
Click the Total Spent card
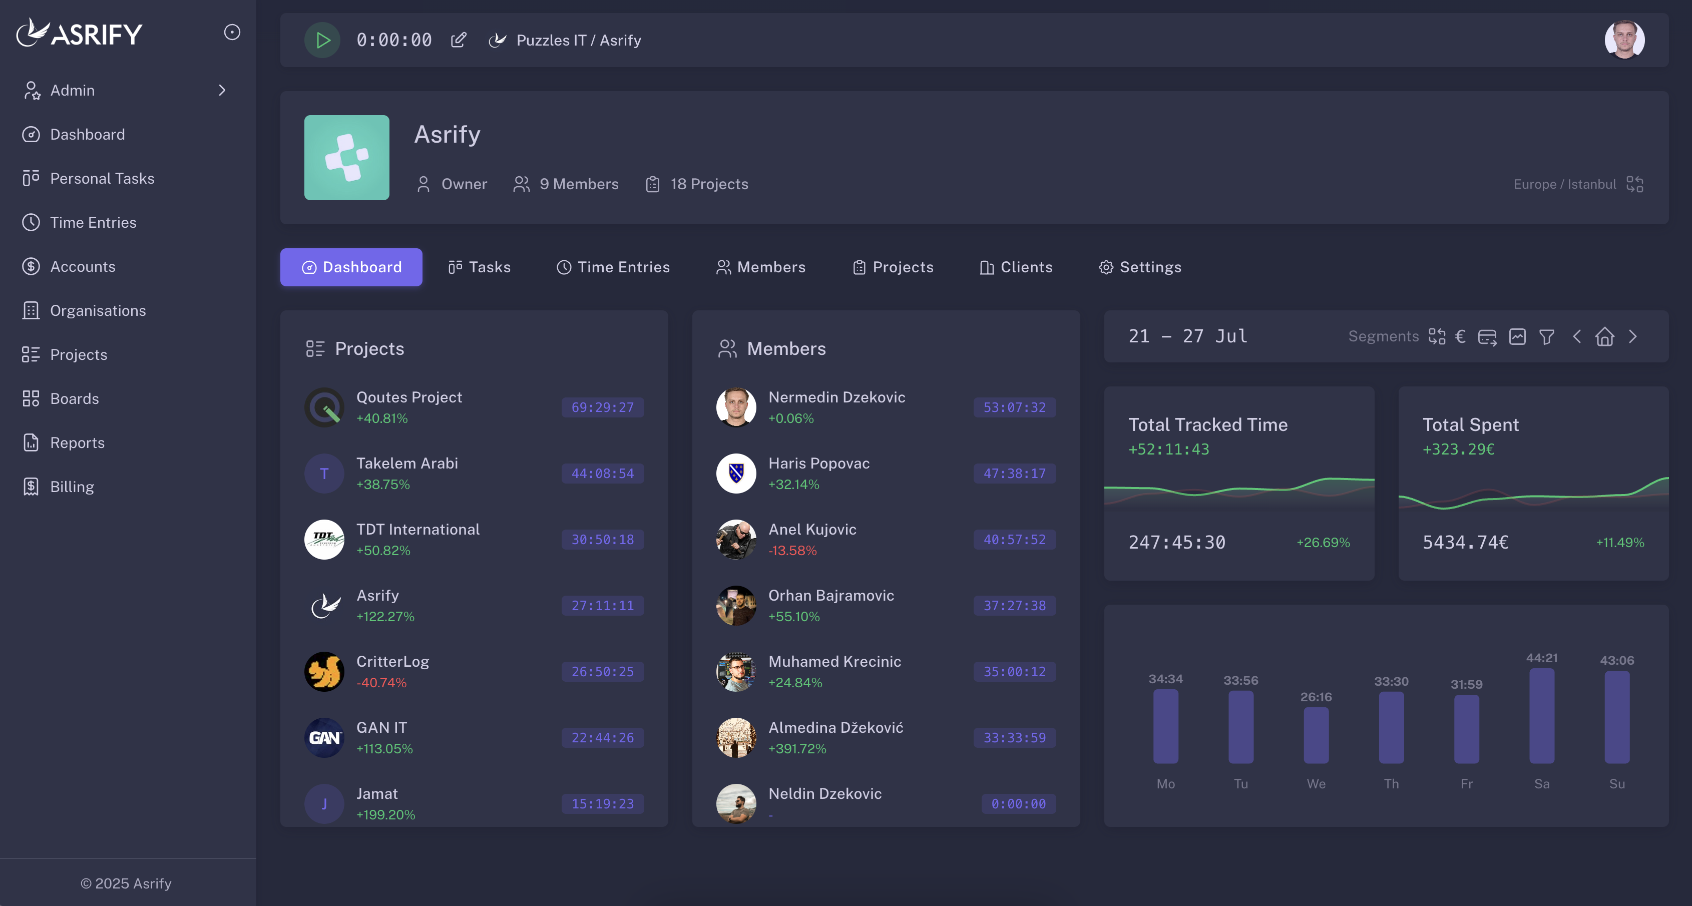pos(1533,483)
